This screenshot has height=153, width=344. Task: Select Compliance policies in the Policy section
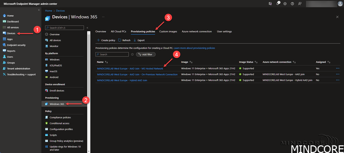(61, 118)
